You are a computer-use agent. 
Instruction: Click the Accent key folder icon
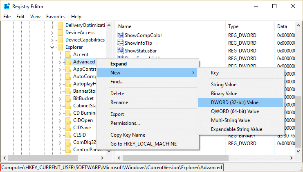click(68, 54)
